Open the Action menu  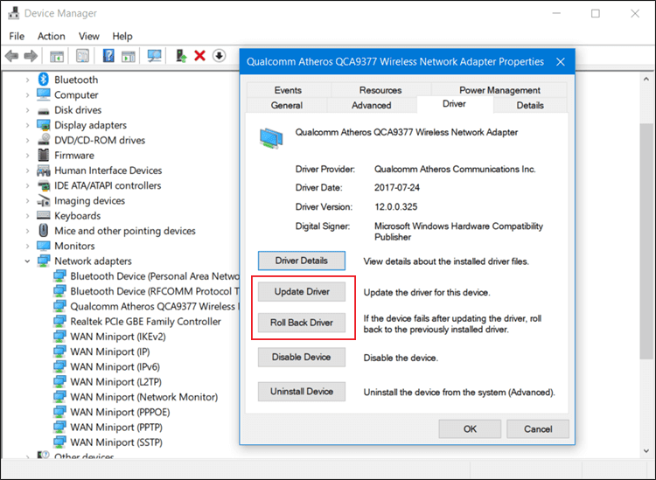click(51, 36)
